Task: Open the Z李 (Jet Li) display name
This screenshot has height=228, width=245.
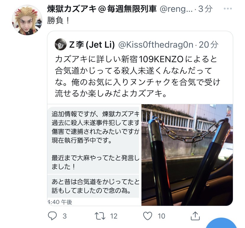Action: pyautogui.click(x=92, y=45)
